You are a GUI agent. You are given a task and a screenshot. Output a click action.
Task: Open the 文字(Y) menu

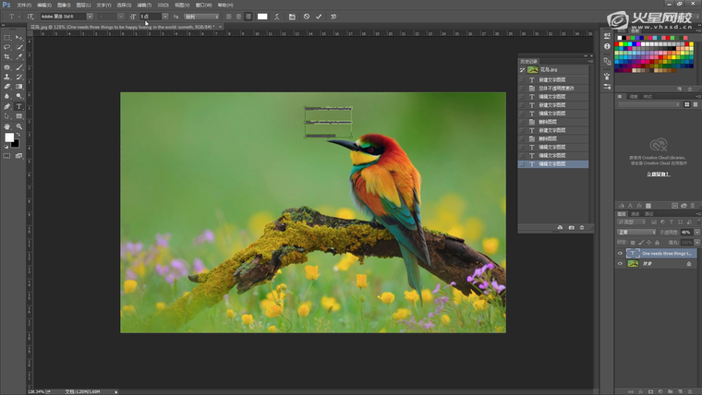click(x=103, y=5)
